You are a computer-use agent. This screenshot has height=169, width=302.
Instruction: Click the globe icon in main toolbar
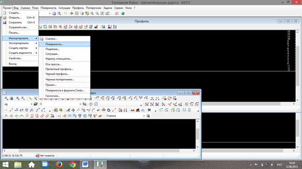[123, 14]
